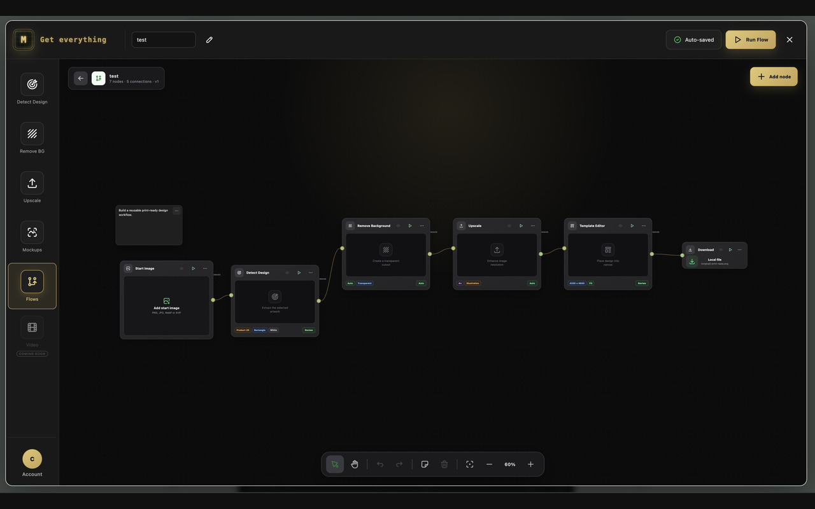Open the Upscale node options menu
Viewport: 815px width, 509px height.
point(532,226)
